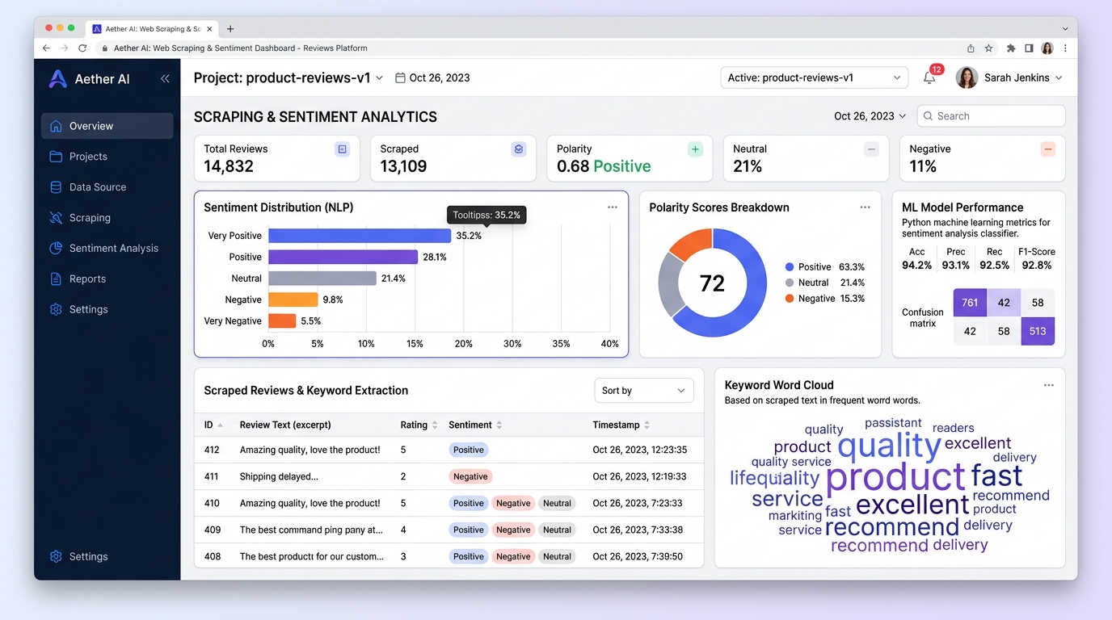1112x620 pixels.
Task: Open a new browser tab
Action: (x=230, y=29)
